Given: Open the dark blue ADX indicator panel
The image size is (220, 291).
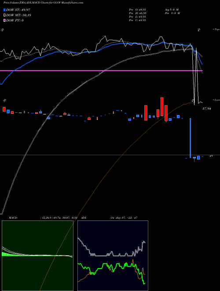Looking at the screenshot, I should point(113,256).
